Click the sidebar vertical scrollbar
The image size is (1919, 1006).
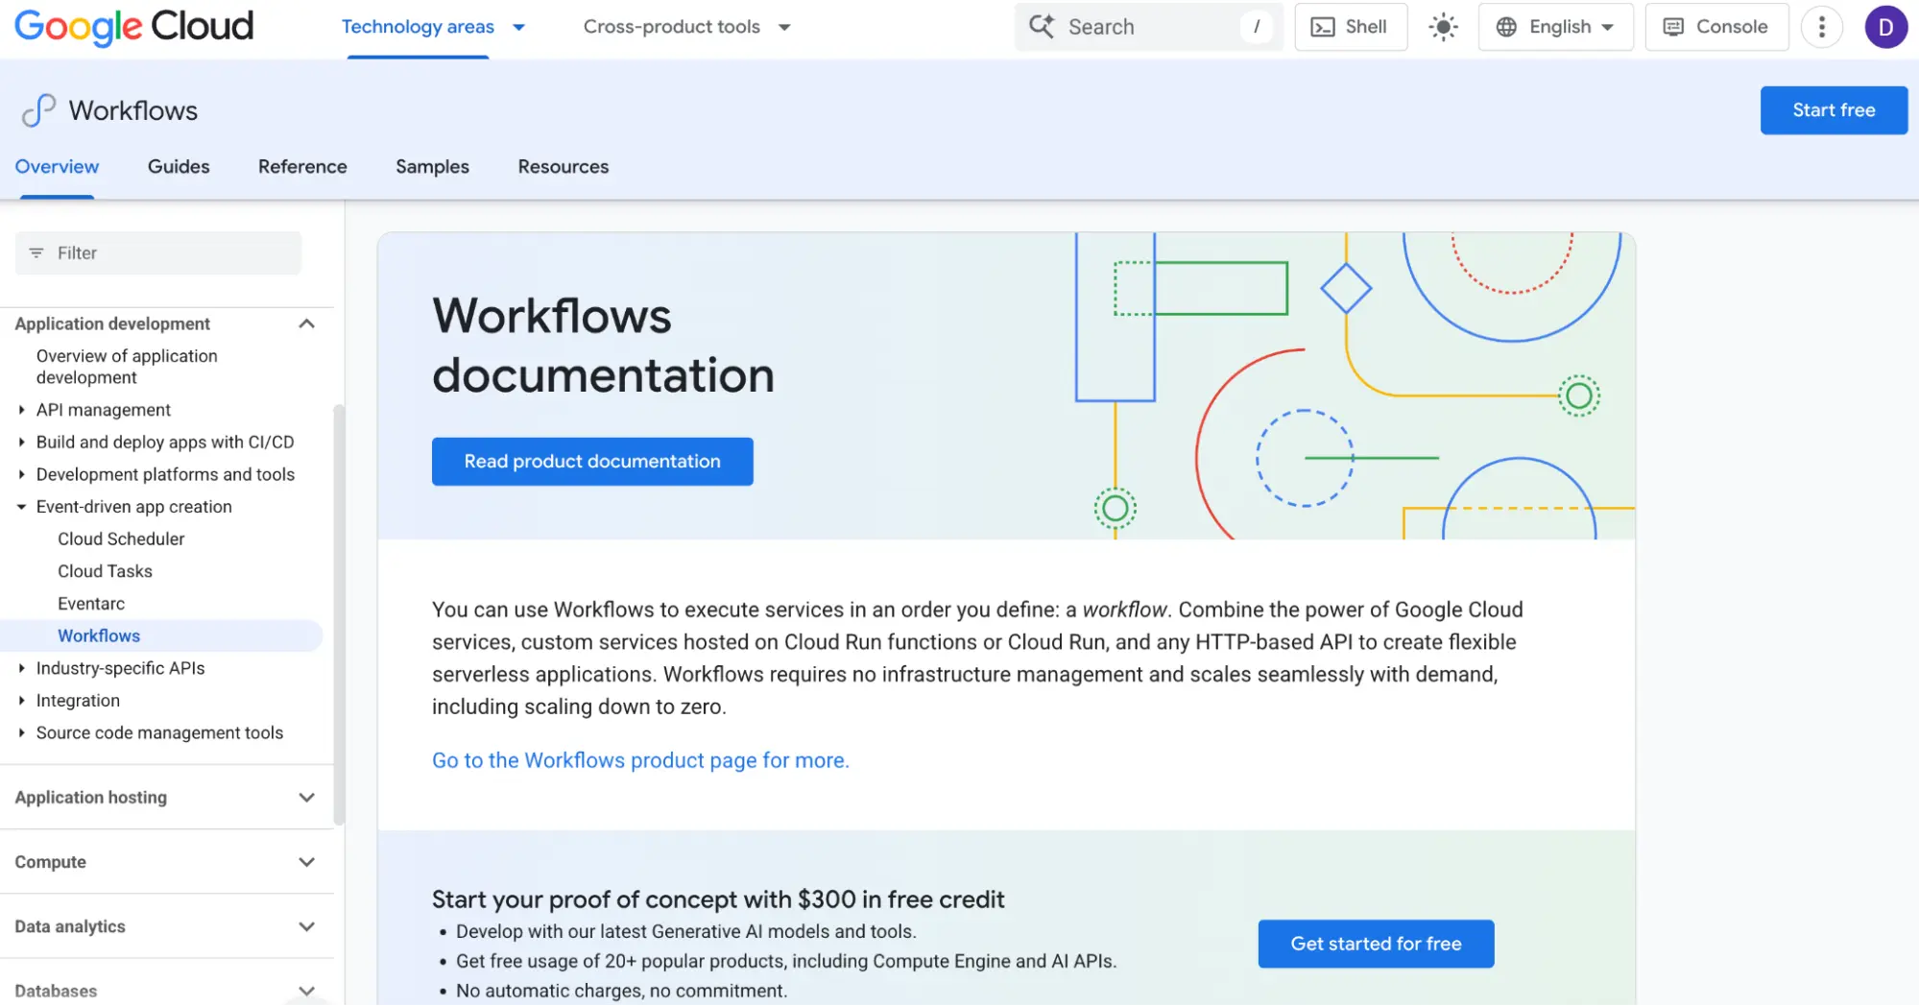pyautogui.click(x=338, y=614)
